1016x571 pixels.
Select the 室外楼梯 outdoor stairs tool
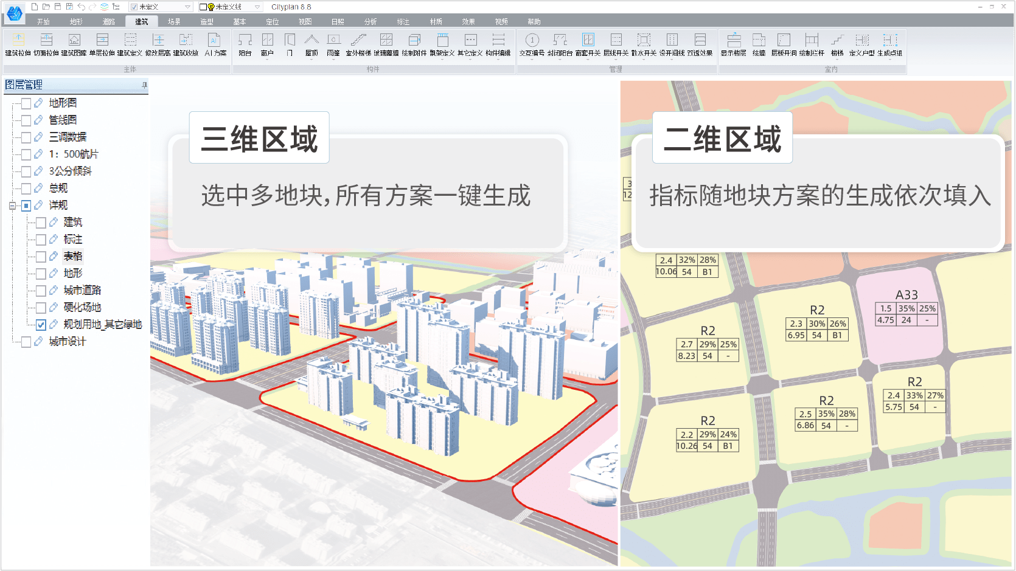[358, 44]
